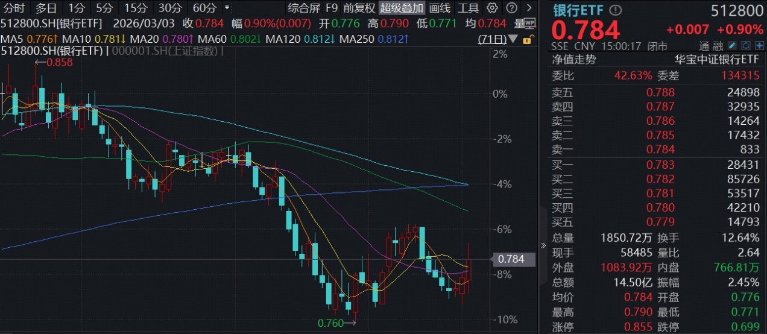Toggle 前复权 price adjustment

coord(359,8)
